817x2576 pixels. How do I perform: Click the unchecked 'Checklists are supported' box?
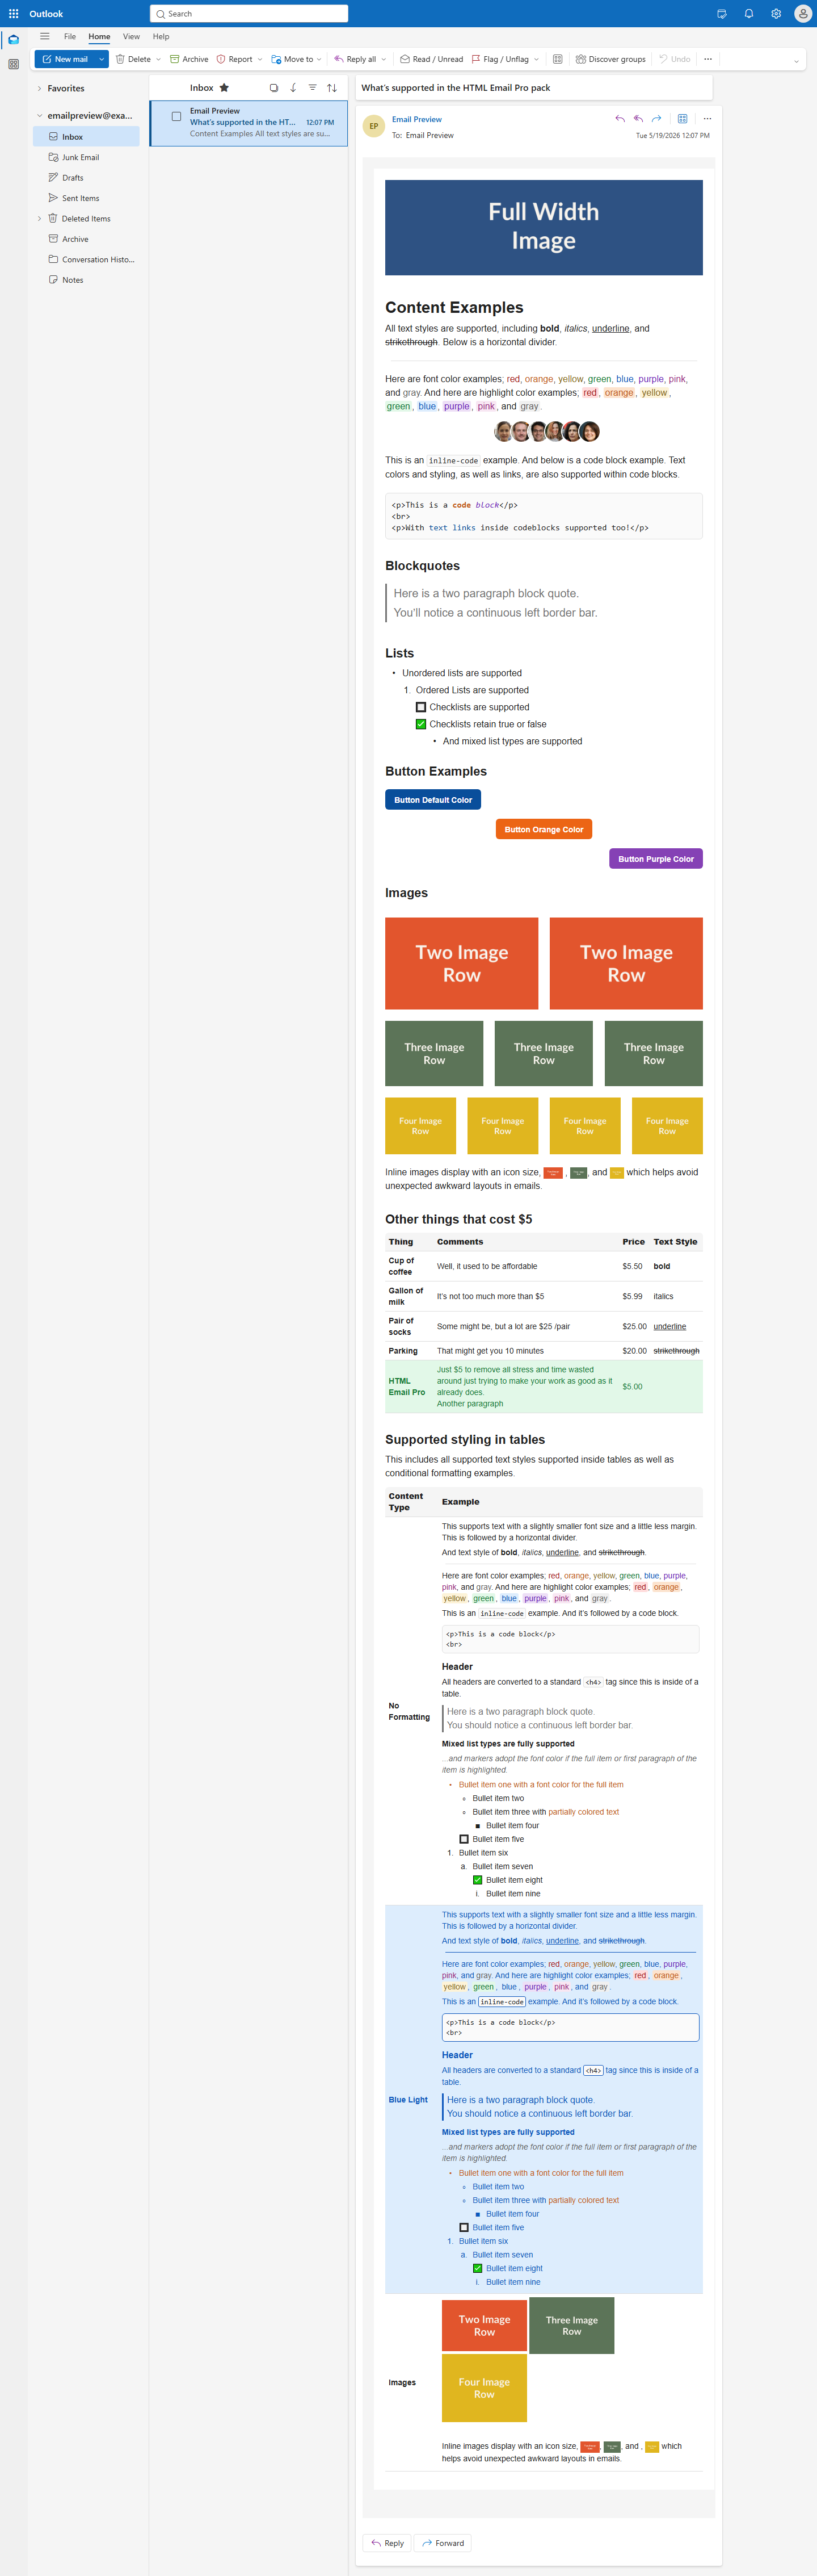click(420, 707)
